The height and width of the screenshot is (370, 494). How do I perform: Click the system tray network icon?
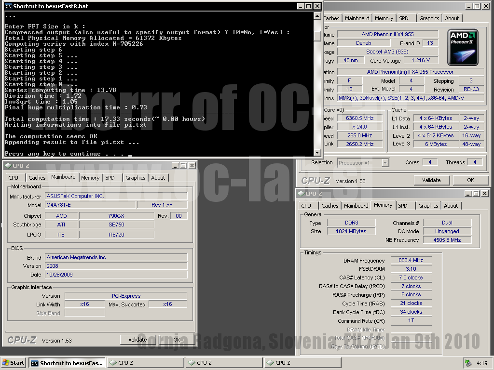[468, 363]
